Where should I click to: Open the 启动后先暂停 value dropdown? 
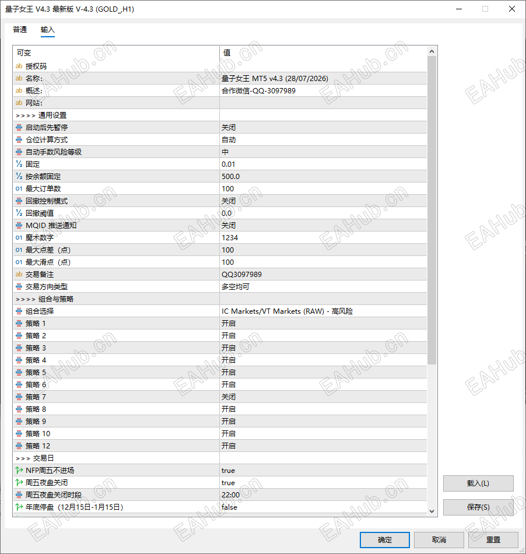point(323,127)
